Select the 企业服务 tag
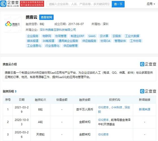Image resolution: width=158 pixels, height=141 pixels. click(x=33, y=36)
